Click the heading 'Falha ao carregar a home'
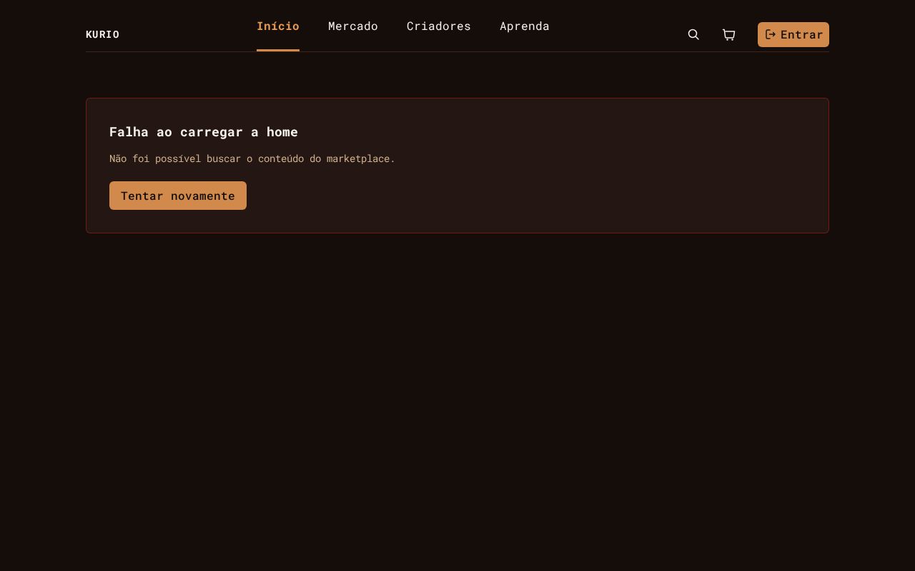Screen dimensions: 915x571 [x=204, y=132]
